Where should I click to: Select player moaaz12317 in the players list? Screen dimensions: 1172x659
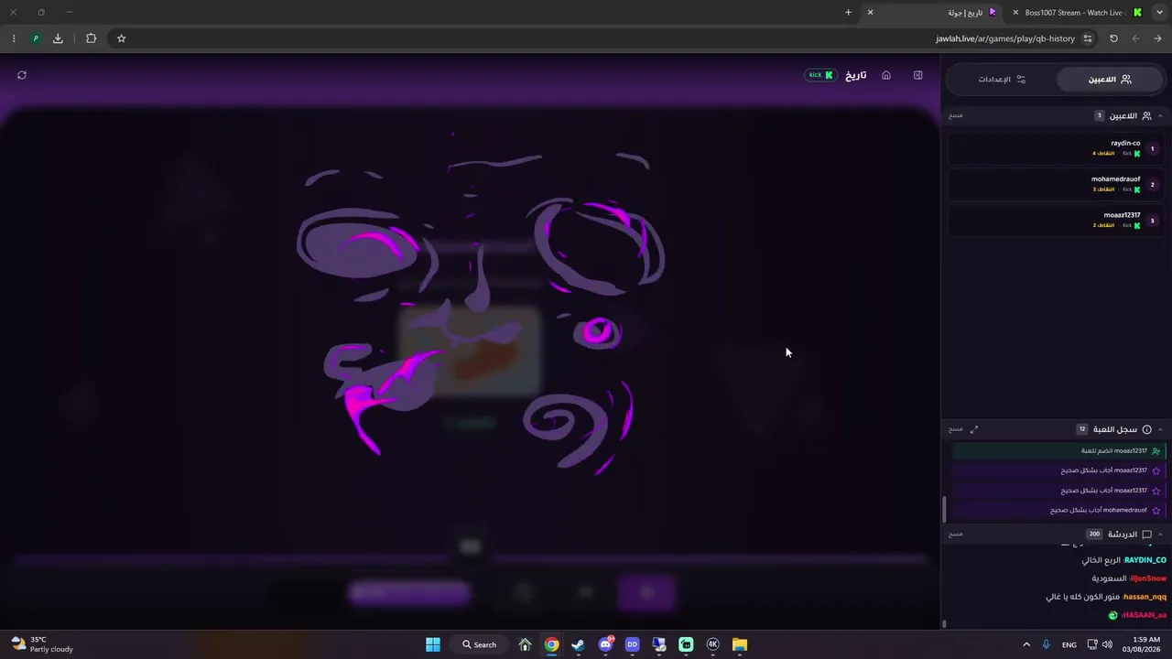(1056, 221)
